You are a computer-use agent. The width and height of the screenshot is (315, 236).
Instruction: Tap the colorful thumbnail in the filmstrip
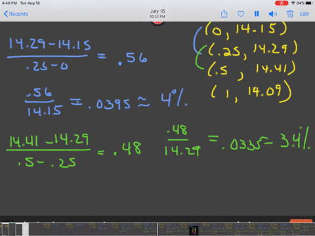194,230
